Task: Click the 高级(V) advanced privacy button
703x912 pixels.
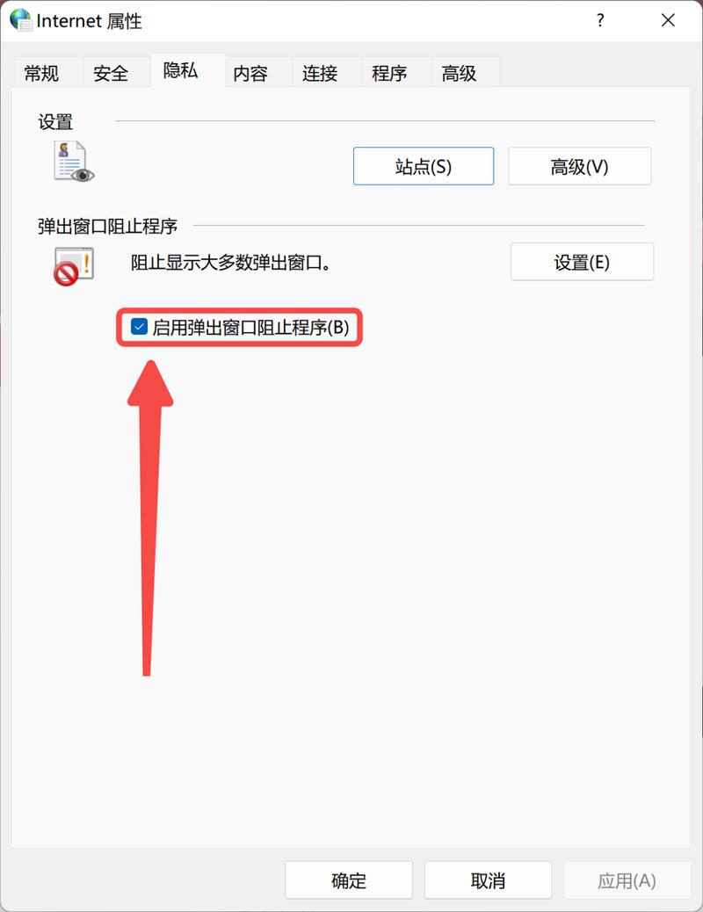Action: (580, 166)
